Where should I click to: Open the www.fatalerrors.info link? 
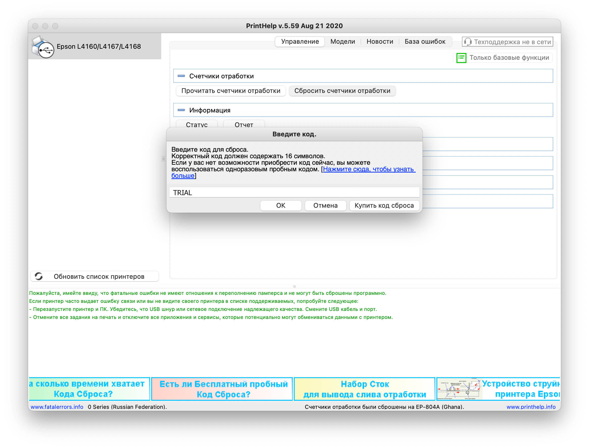[x=57, y=407]
